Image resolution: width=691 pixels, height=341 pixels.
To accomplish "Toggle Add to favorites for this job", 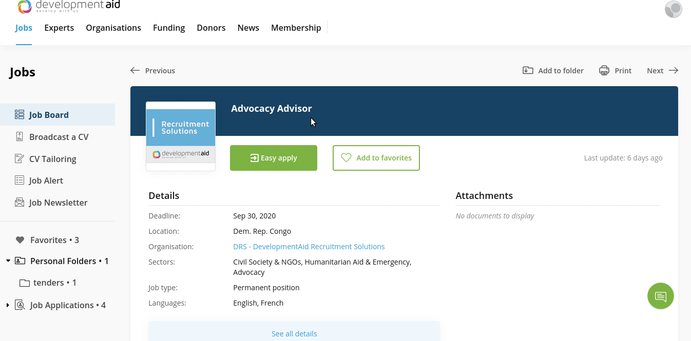I will tap(376, 158).
